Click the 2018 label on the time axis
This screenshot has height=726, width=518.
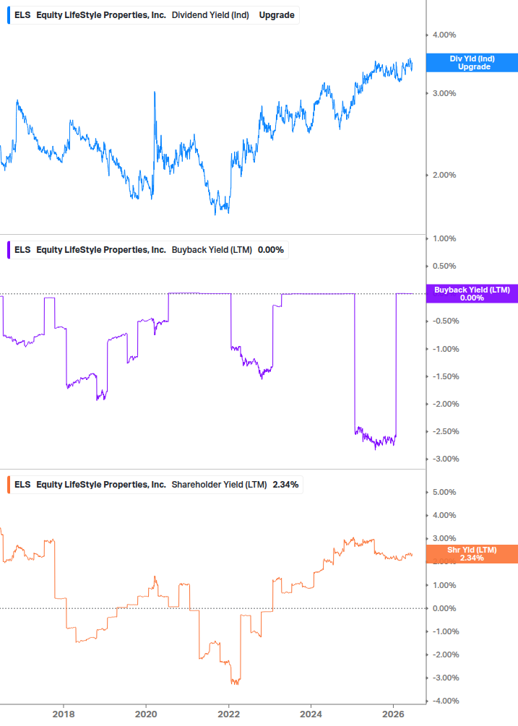(64, 714)
